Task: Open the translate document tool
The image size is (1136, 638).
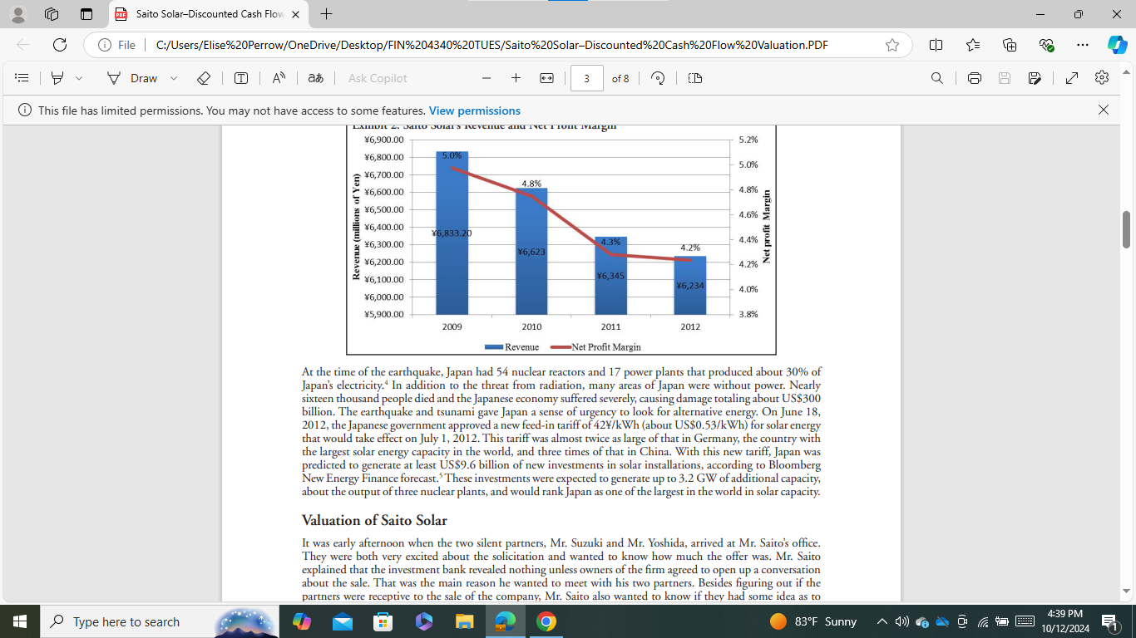Action: (314, 77)
